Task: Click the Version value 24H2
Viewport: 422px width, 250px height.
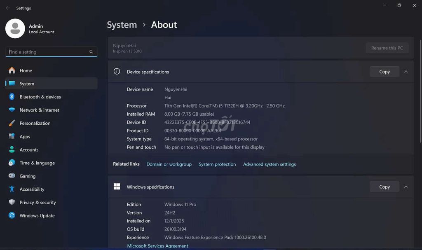Action: (x=169, y=213)
